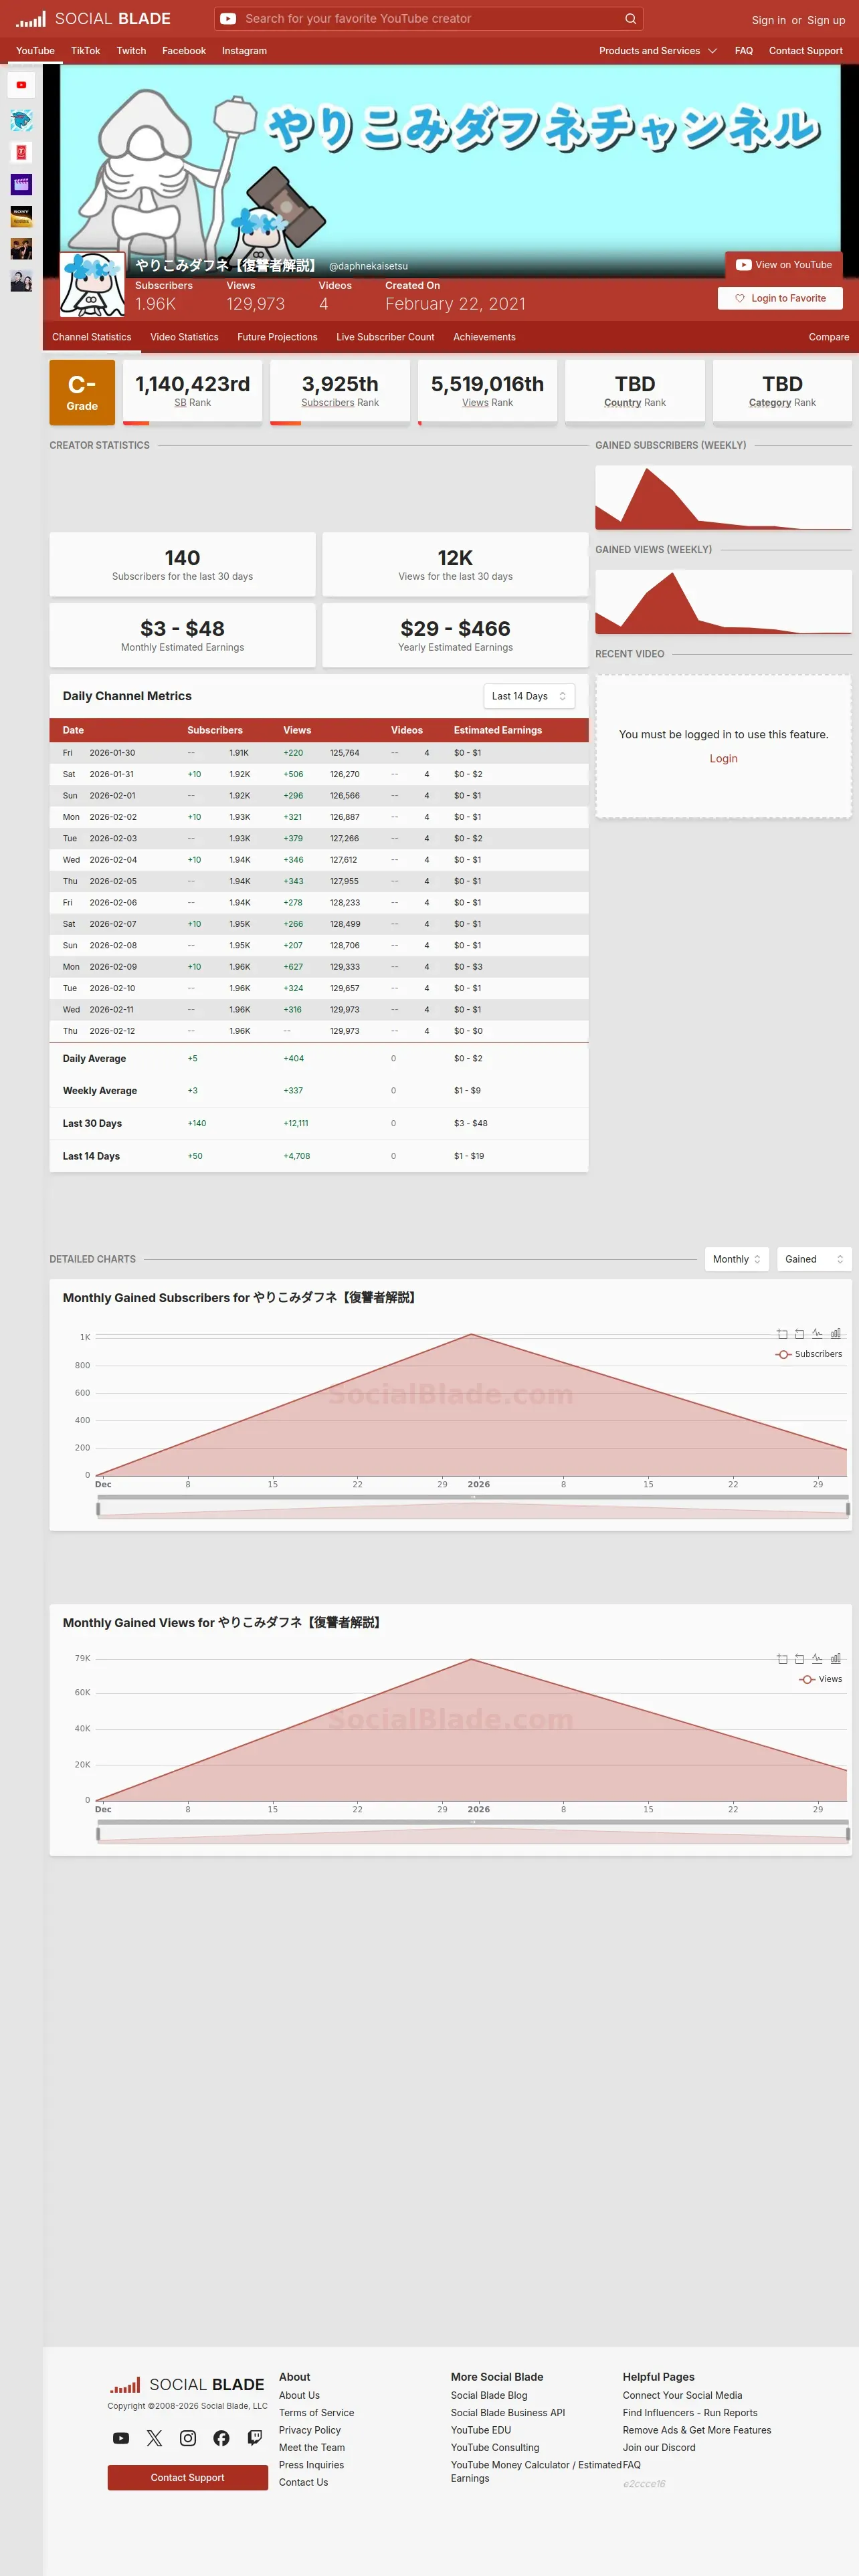This screenshot has height=2576, width=859.
Task: Open the Live Subscriber Count tab
Action: pos(385,337)
